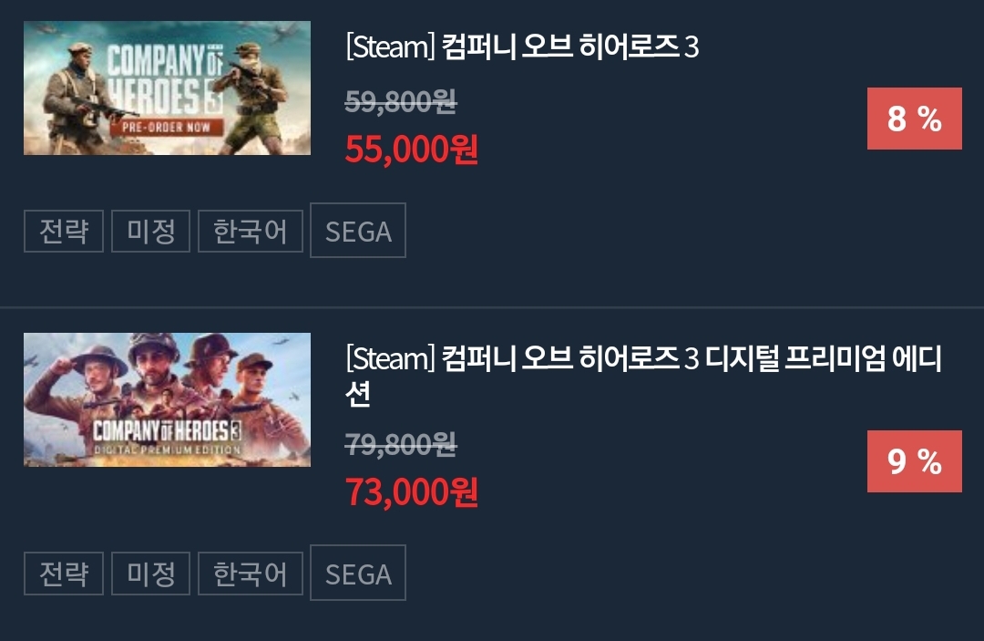Image resolution: width=984 pixels, height=641 pixels.
Task: Select the 55,000원 sale price
Action: [412, 150]
